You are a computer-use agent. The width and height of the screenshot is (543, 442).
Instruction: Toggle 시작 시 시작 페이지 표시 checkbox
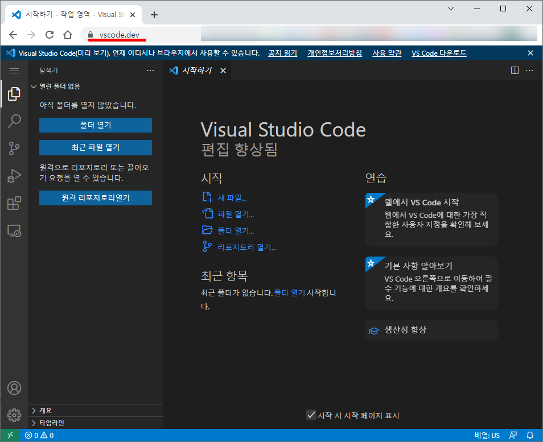click(311, 415)
